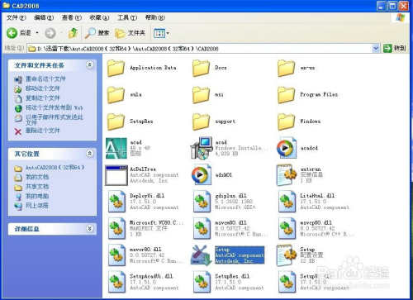
Task: Open the 帮助(H) menu
Action: click(x=155, y=18)
